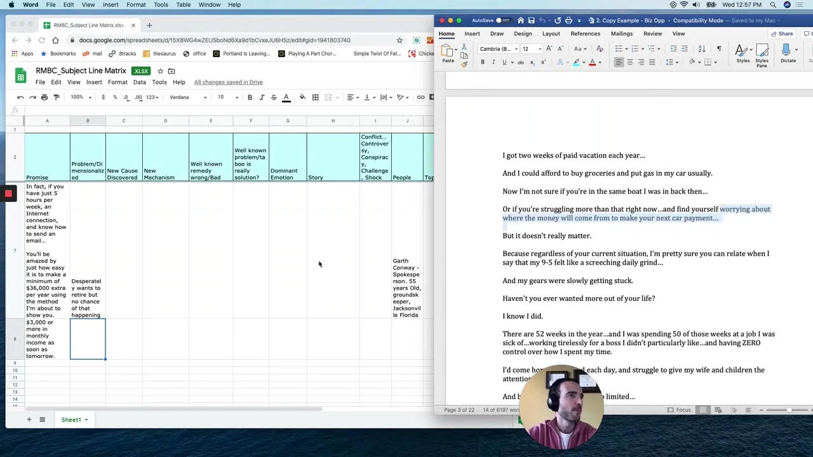Switch to the Review tab in Word
Viewport: 813px width, 457px height.
652,34
